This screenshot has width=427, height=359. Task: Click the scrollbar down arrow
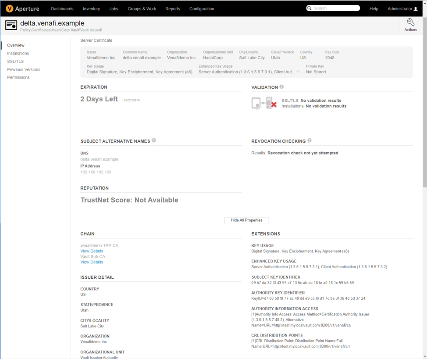tap(424, 356)
